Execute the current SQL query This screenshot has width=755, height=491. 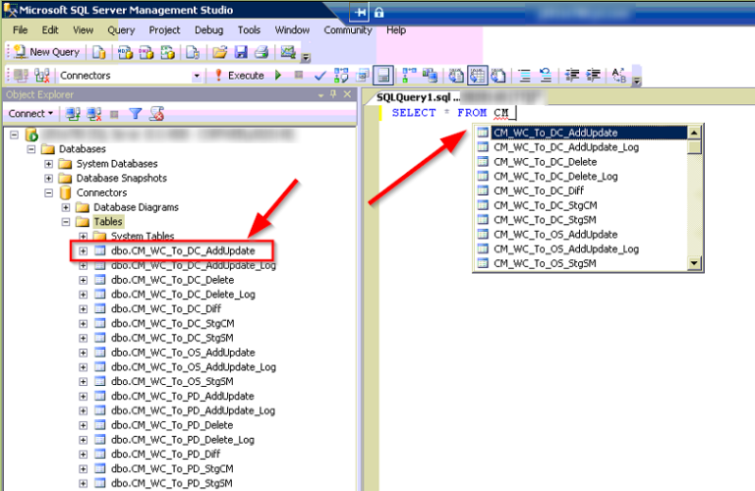[x=238, y=76]
